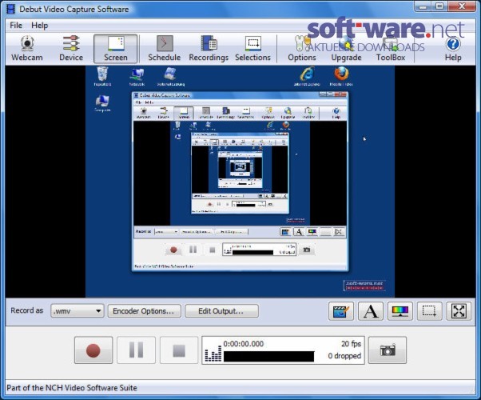Image resolution: width=481 pixels, height=400 pixels.
Task: Click the screen selection rectangle icon
Action: (x=429, y=311)
